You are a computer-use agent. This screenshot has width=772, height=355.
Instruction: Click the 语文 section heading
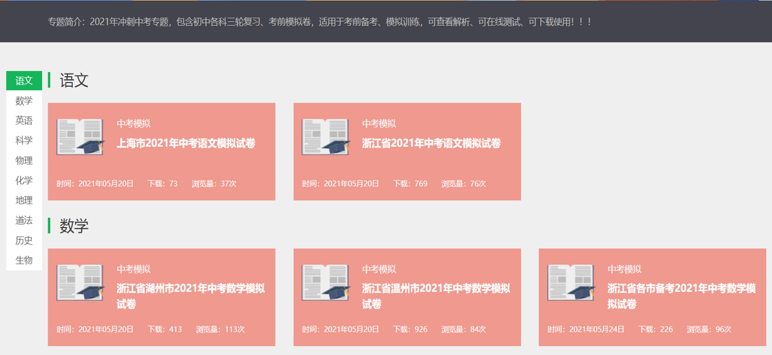(x=74, y=80)
